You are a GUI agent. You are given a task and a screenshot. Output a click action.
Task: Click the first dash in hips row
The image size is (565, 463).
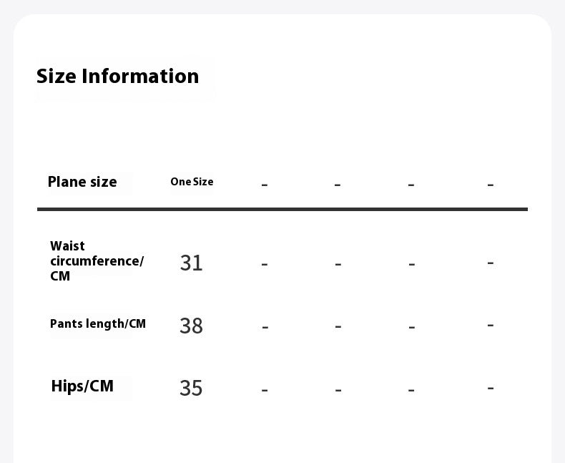click(x=265, y=389)
